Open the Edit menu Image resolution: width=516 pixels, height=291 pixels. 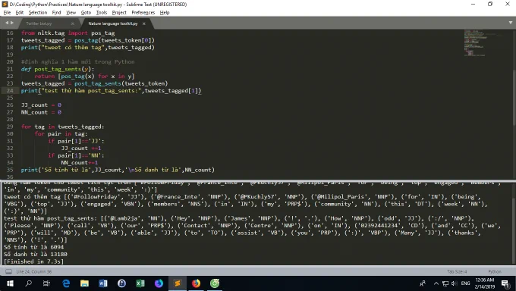pyautogui.click(x=20, y=12)
